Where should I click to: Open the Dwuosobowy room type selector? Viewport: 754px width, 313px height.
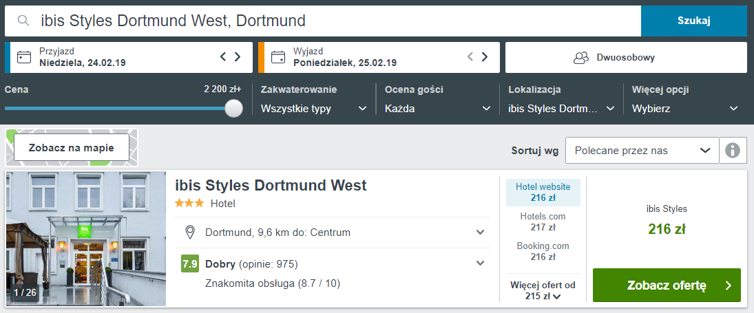pos(626,58)
